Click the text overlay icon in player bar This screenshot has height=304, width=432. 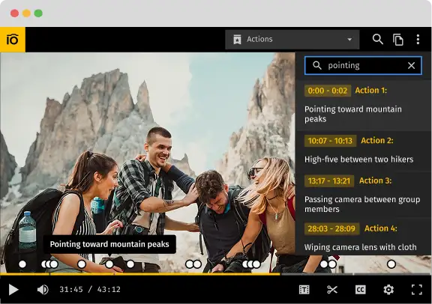304,290
